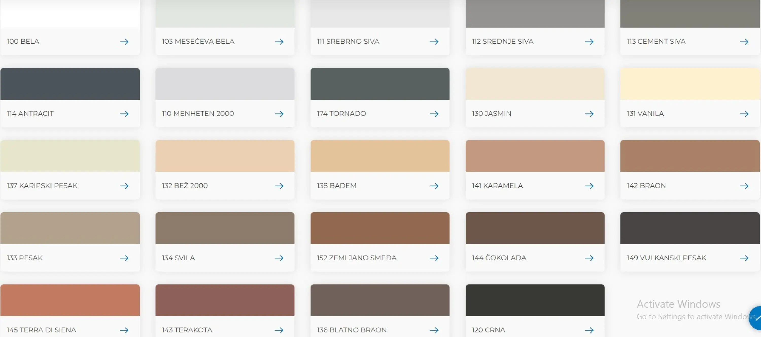Pick the 141 KARAMELA color swatch
Screen dimensions: 761x337
535,156
